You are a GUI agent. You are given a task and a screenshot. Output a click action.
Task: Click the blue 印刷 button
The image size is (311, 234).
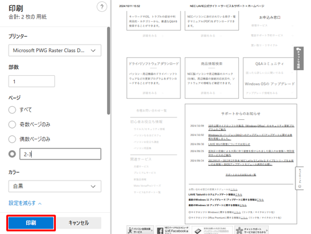click(31, 223)
